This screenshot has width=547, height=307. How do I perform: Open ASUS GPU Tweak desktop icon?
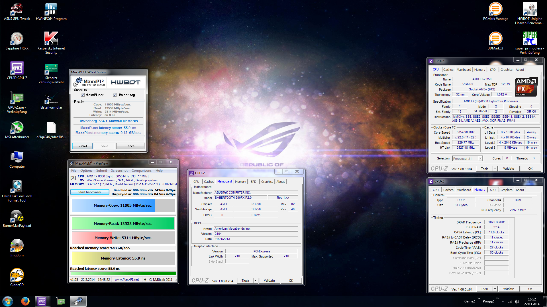click(x=17, y=12)
